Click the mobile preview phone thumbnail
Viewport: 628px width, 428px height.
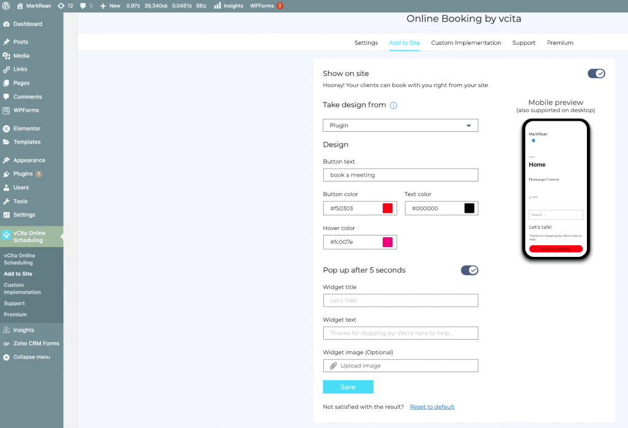pyautogui.click(x=556, y=189)
